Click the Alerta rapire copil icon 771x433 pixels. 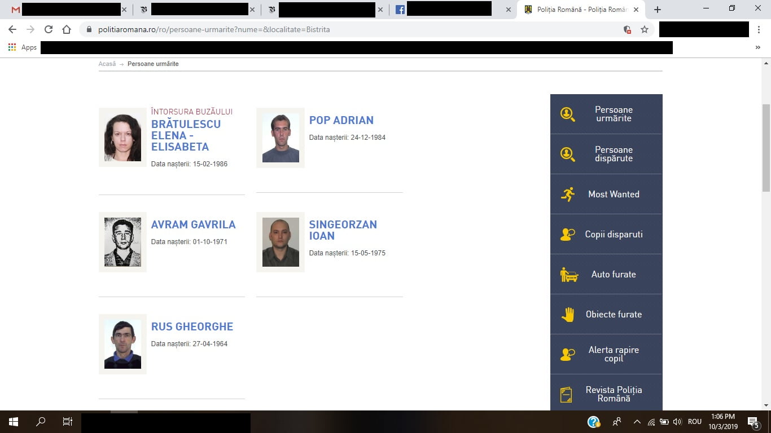(567, 354)
